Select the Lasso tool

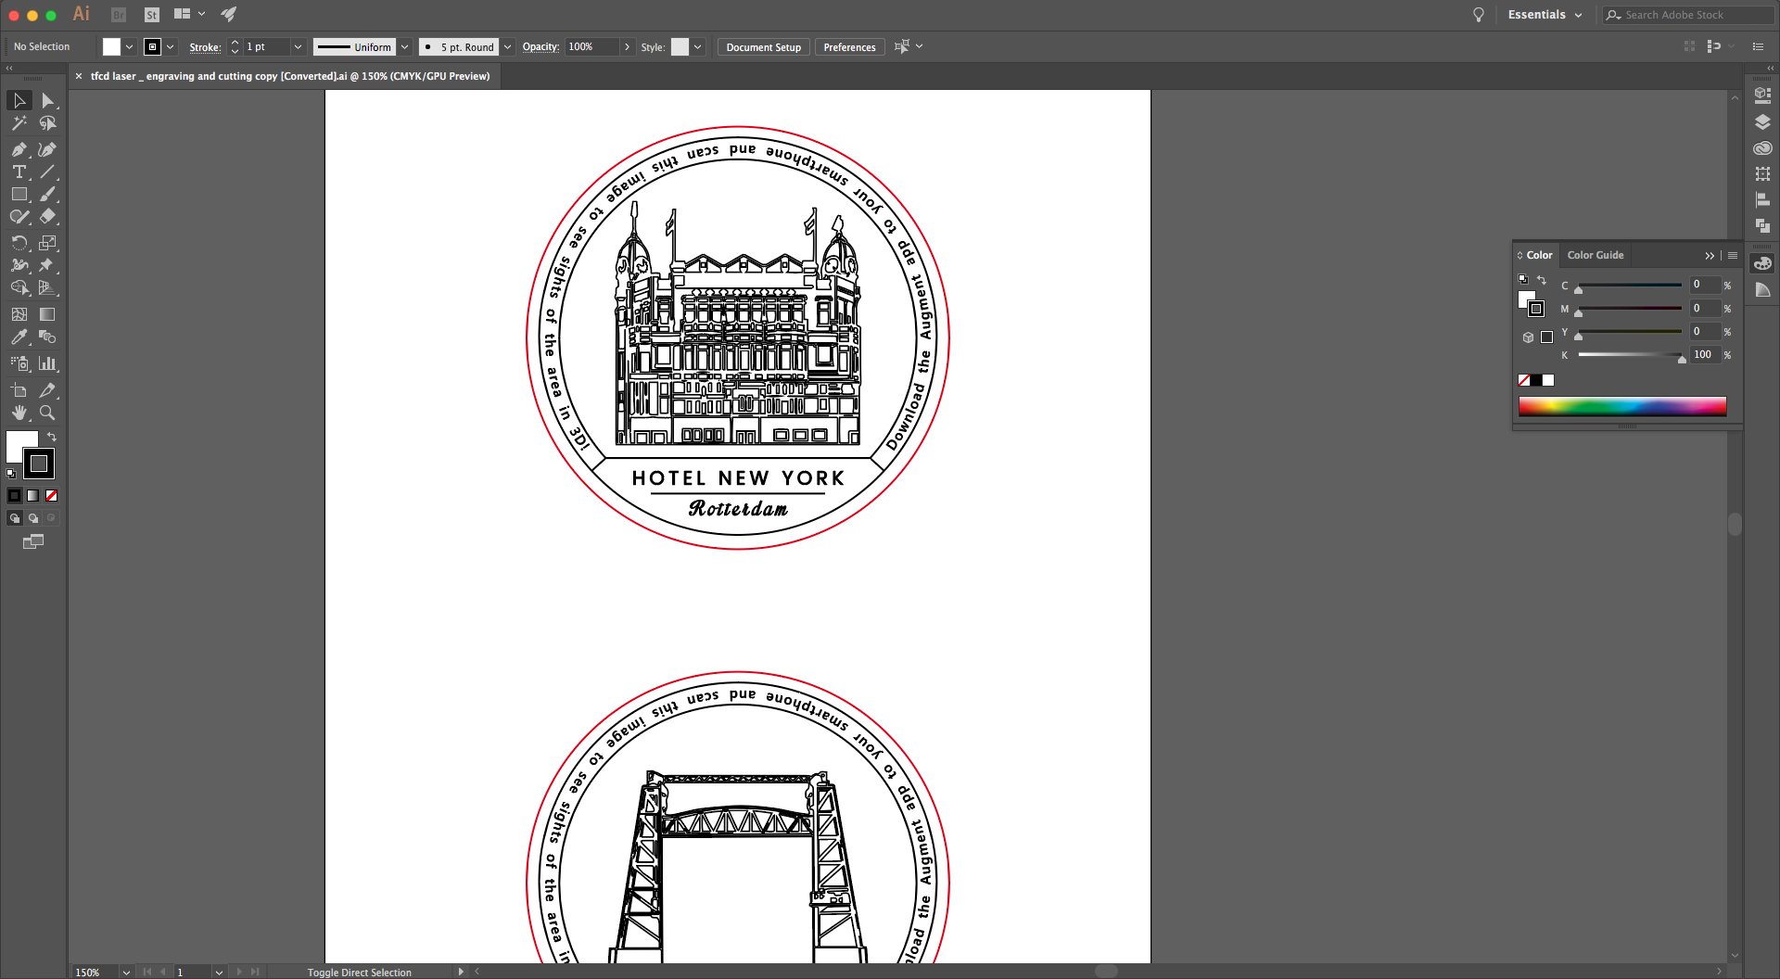pos(48,123)
